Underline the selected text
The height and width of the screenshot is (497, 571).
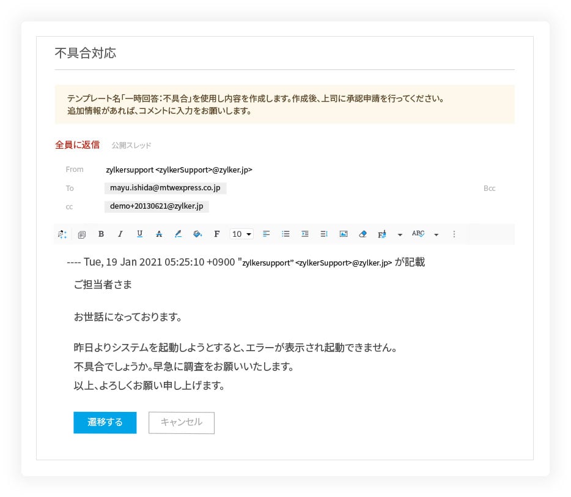(139, 234)
